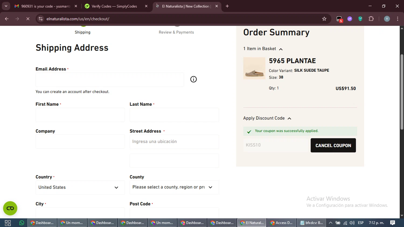Close the Verify Codes — SimplyCodes tab
The width and height of the screenshot is (404, 227).
point(146,6)
